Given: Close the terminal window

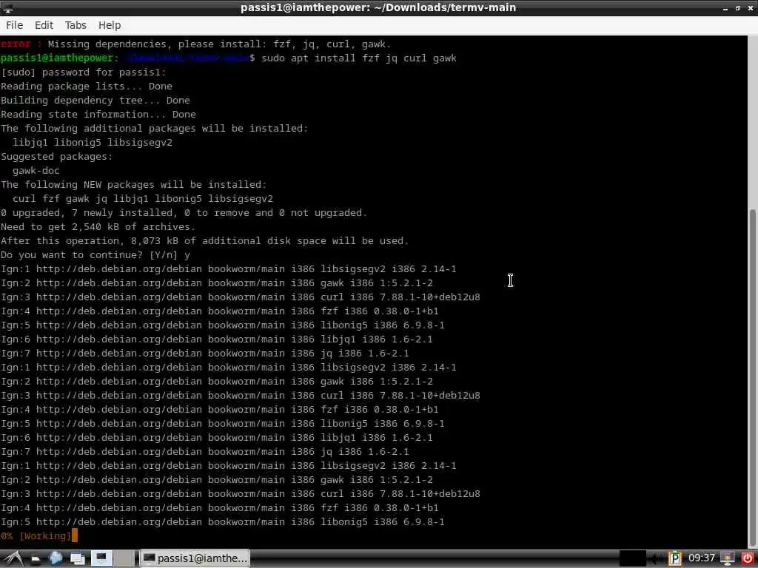Looking at the screenshot, I should click(x=751, y=8).
